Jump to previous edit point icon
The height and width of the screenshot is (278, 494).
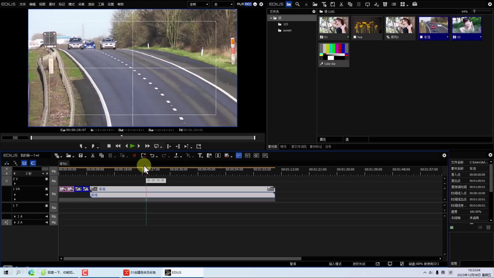coord(169,146)
